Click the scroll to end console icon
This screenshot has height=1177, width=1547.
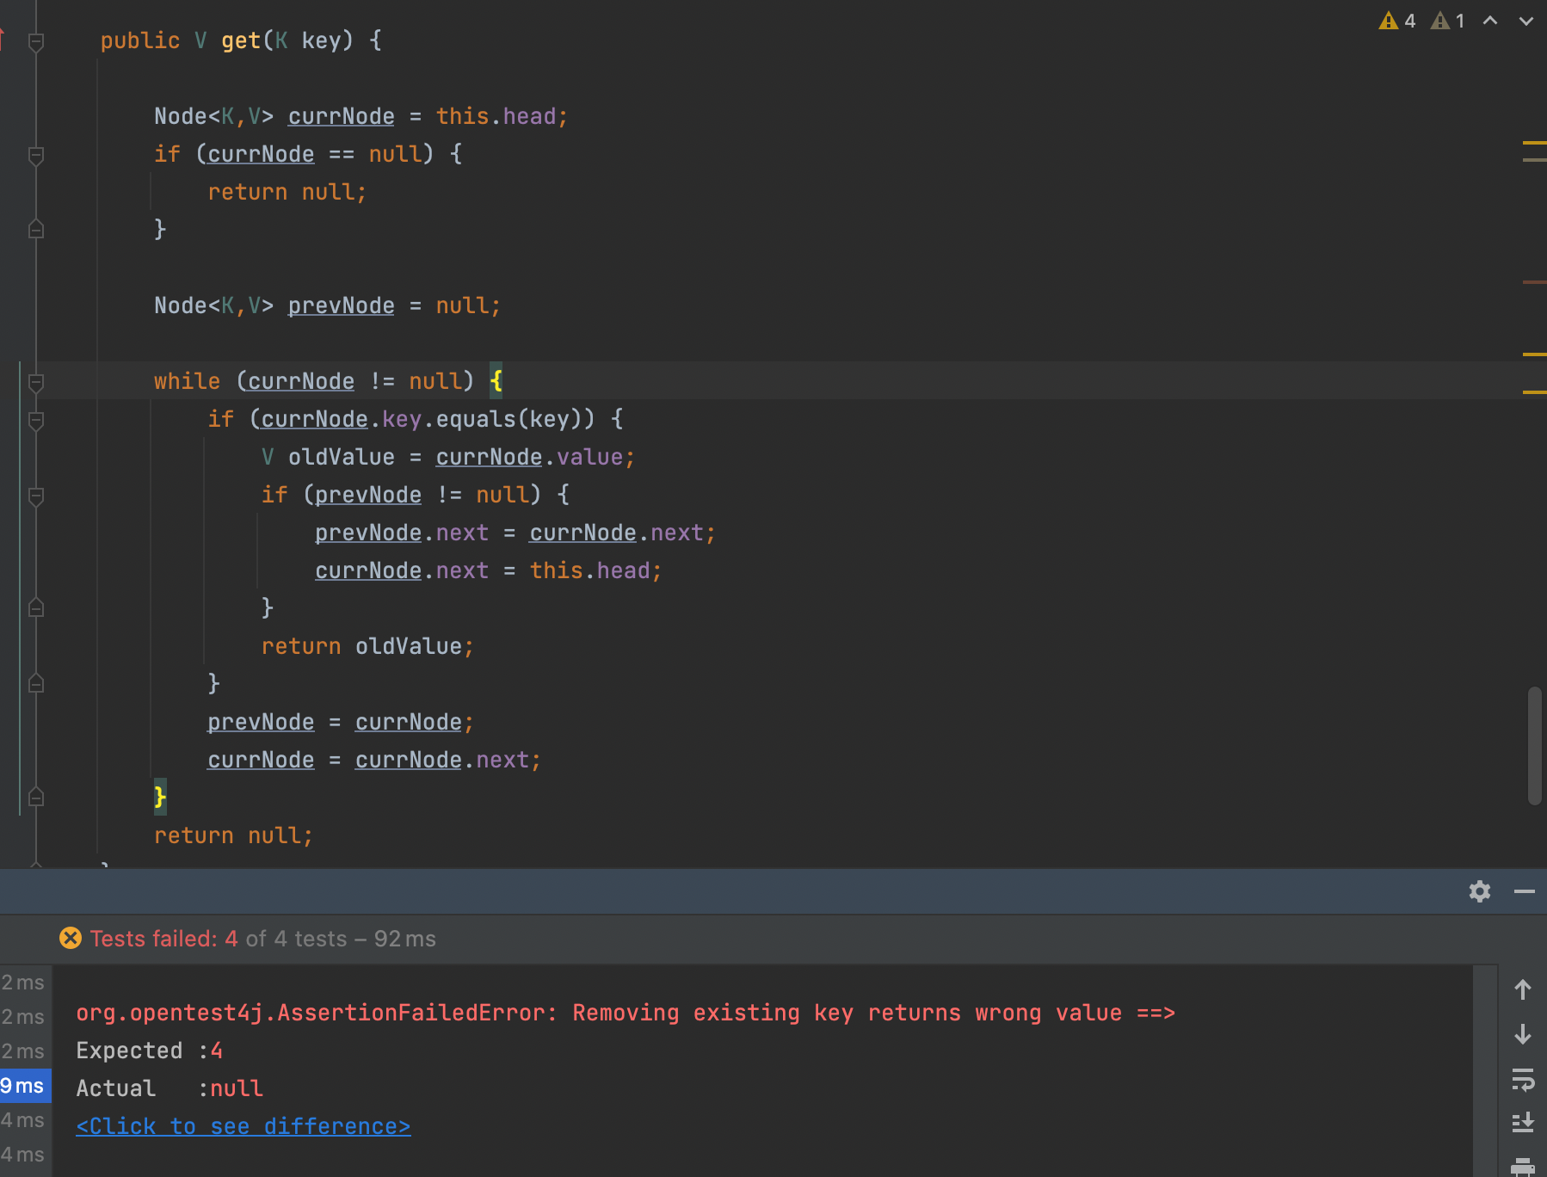coord(1522,1122)
